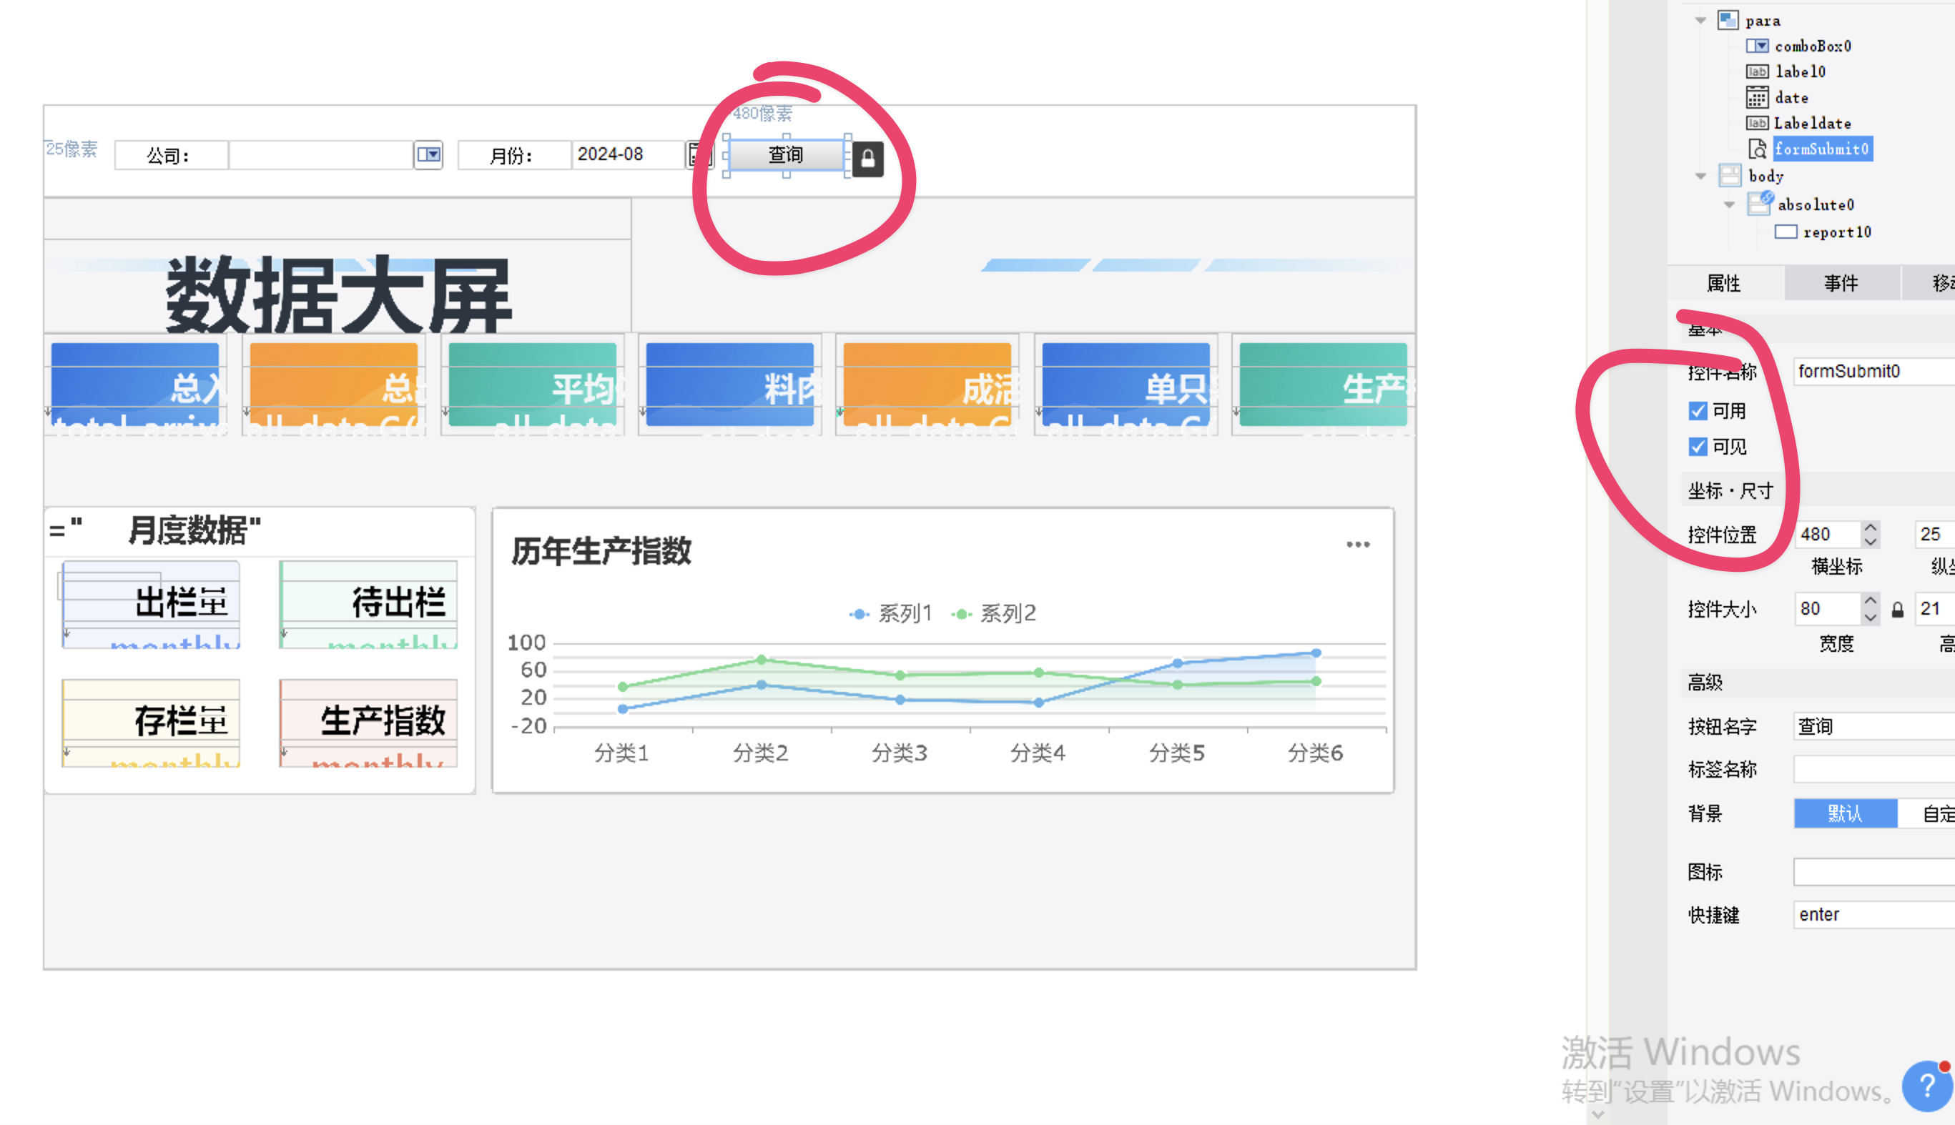Screen dimensions: 1955x1125
Task: Select report10 in the widget tree
Action: pos(1837,232)
